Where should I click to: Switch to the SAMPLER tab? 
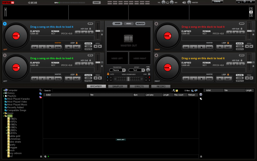click(x=118, y=86)
